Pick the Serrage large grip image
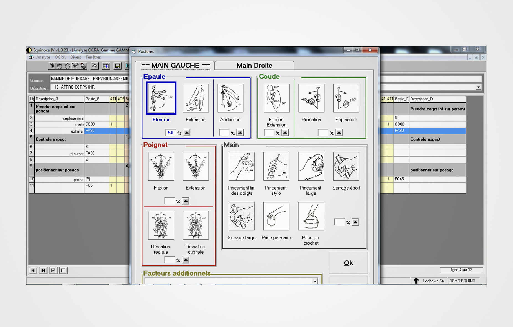Viewport: 513px width, 327px height. pos(242,216)
